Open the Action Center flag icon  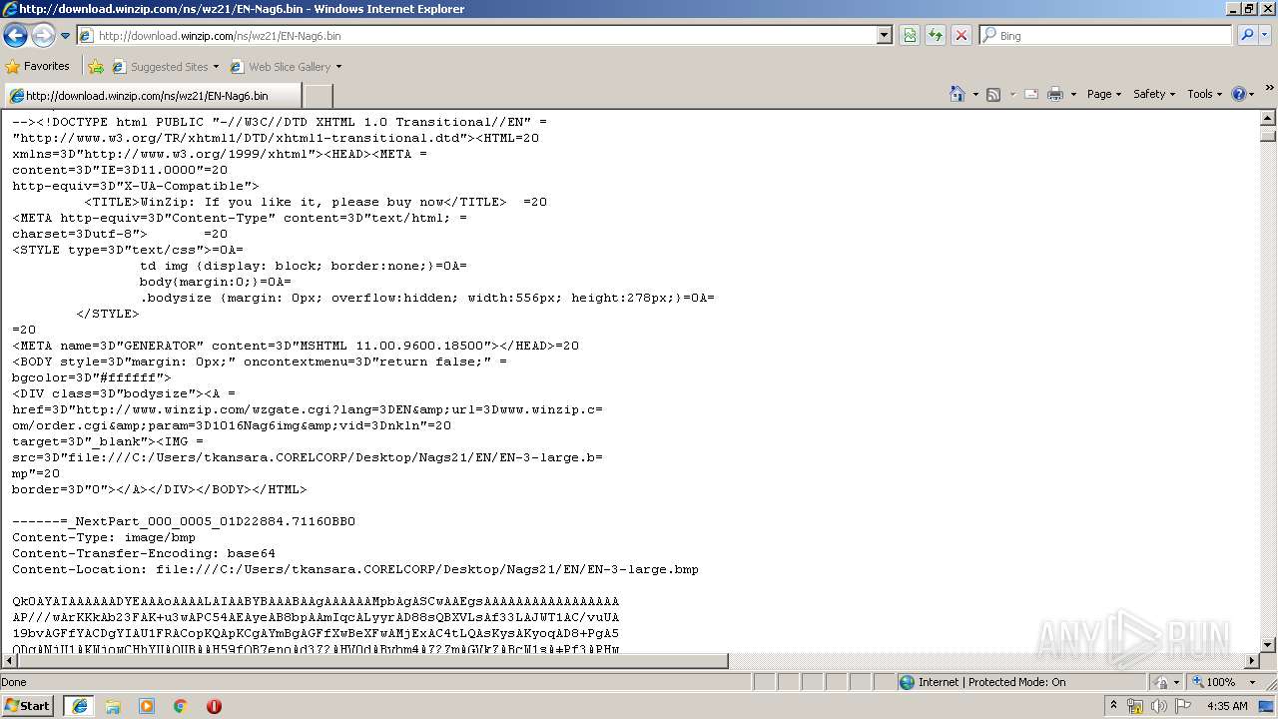[x=1183, y=706]
